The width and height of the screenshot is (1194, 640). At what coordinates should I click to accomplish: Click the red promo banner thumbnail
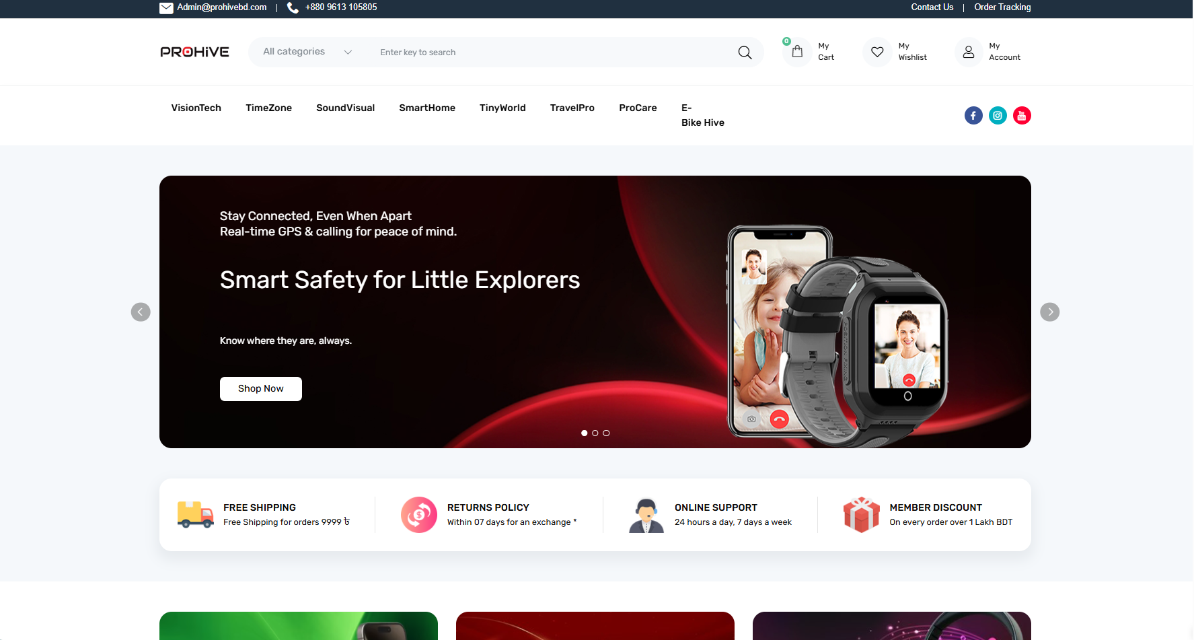[x=595, y=626]
